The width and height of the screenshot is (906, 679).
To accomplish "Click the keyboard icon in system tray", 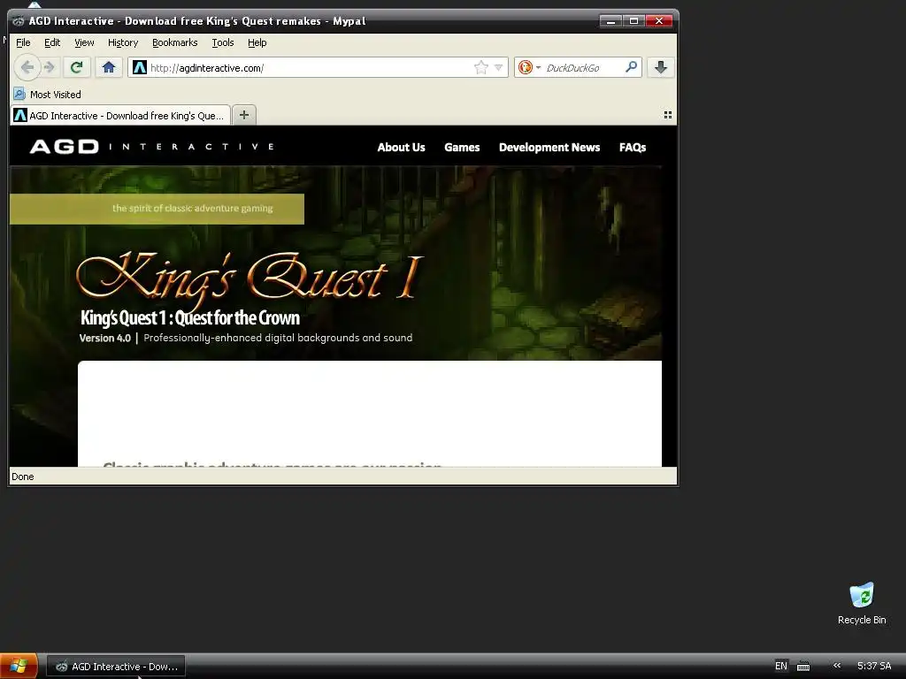I will tap(803, 667).
